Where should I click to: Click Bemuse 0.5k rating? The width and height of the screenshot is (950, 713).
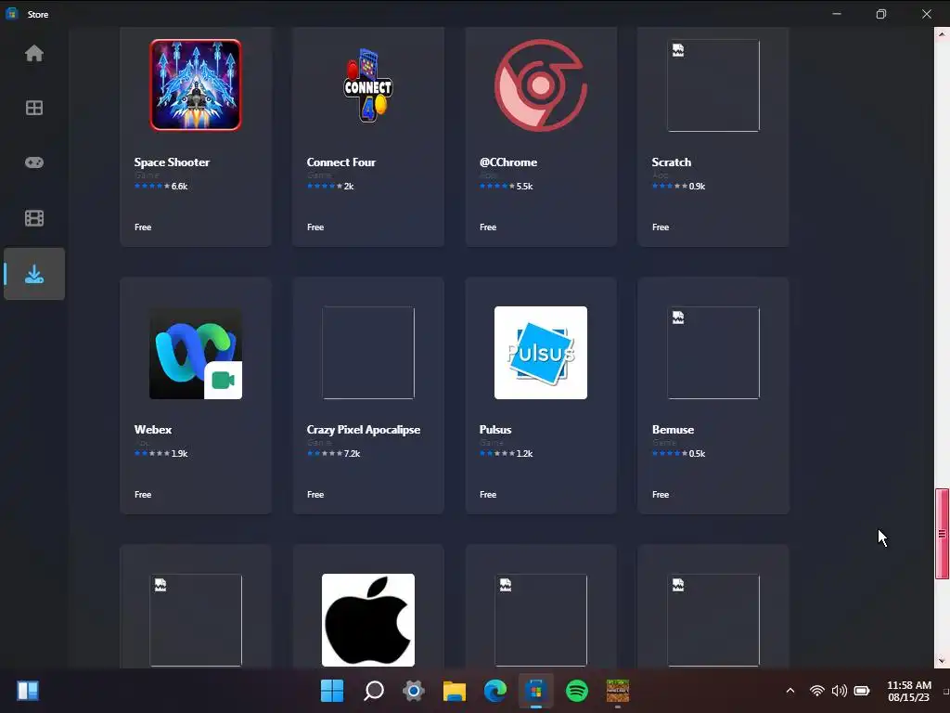(x=678, y=453)
